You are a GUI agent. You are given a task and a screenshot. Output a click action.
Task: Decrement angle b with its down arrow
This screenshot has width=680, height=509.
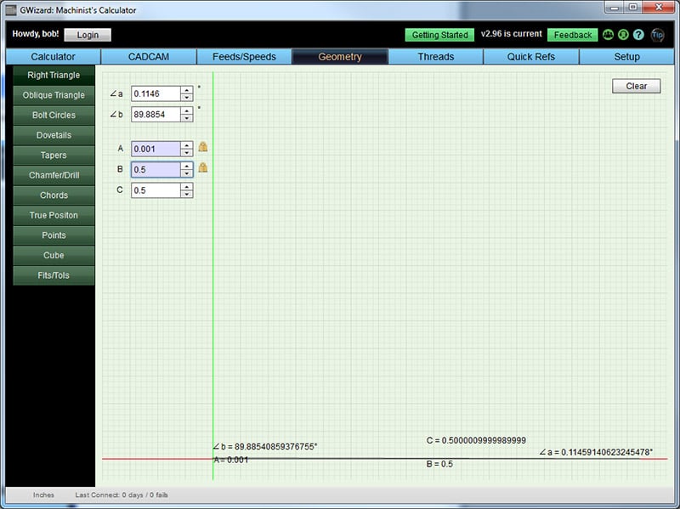(x=187, y=117)
